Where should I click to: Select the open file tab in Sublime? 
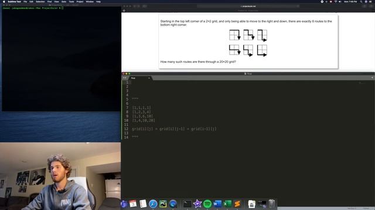tap(140, 78)
